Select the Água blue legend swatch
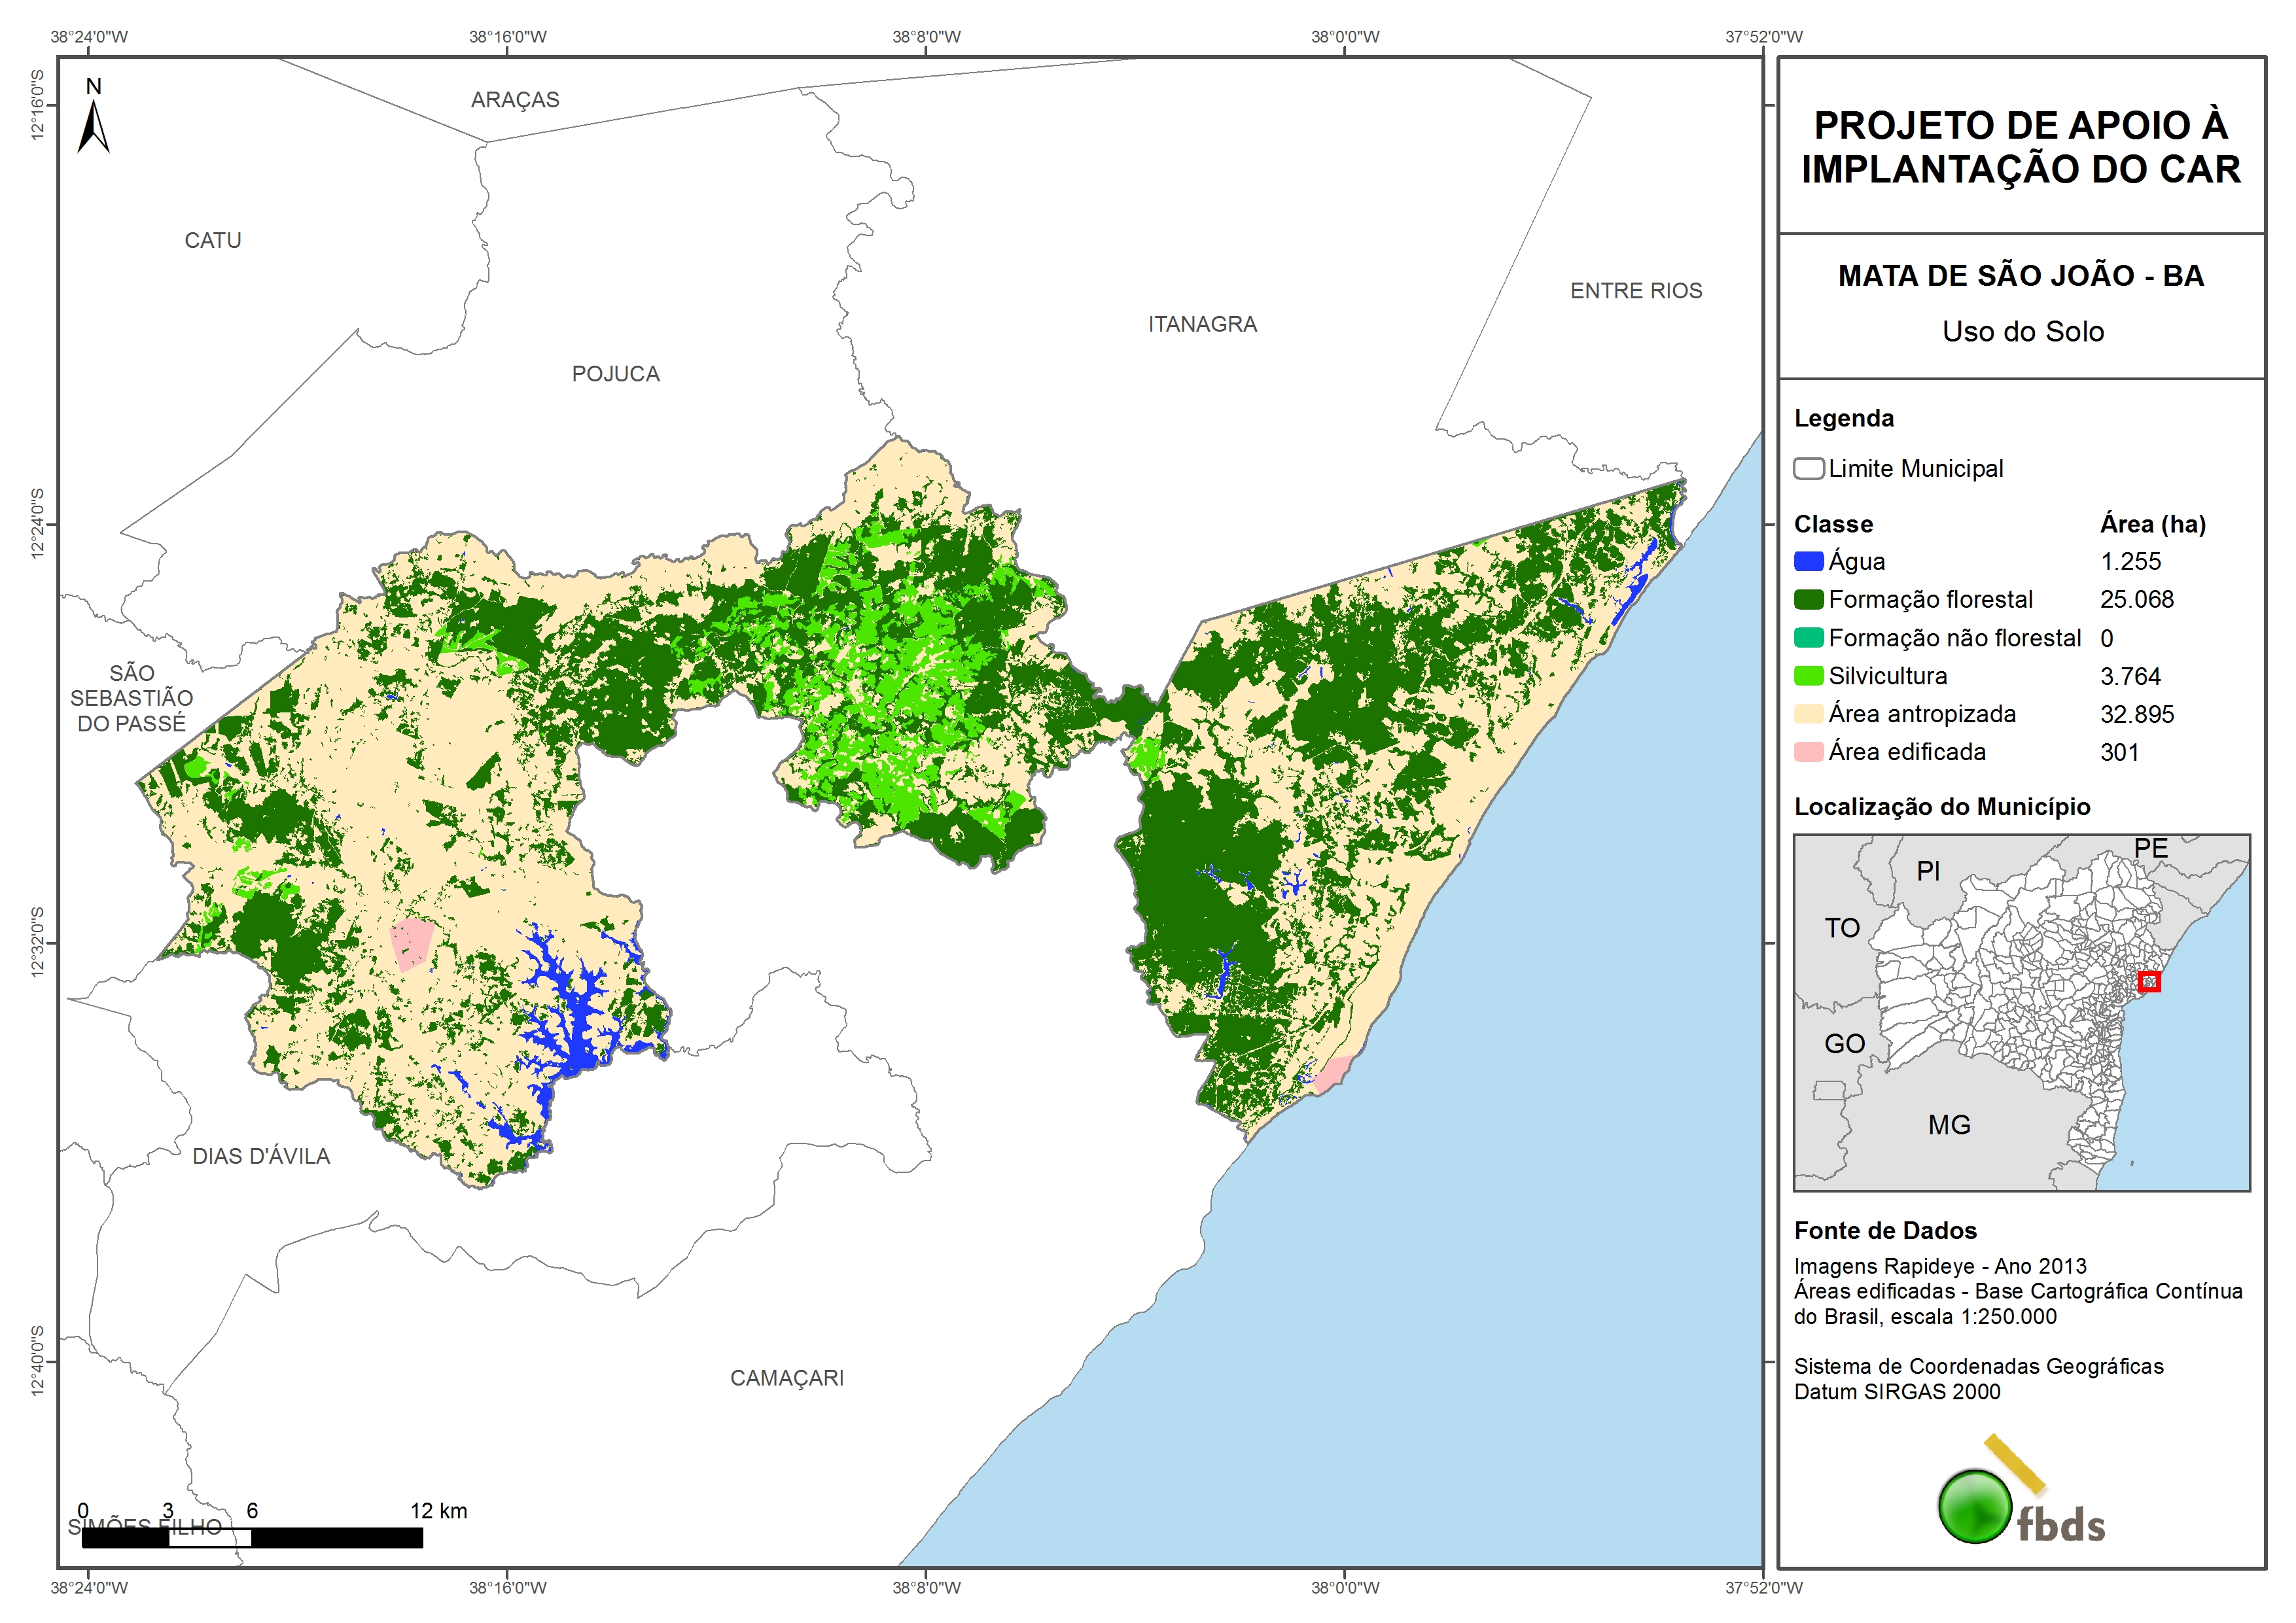The height and width of the screenshot is (1623, 2296). 1808,562
